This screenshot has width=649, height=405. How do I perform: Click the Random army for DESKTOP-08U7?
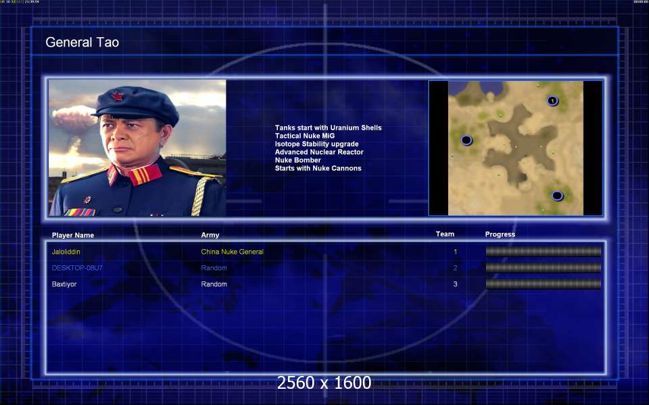tap(214, 268)
